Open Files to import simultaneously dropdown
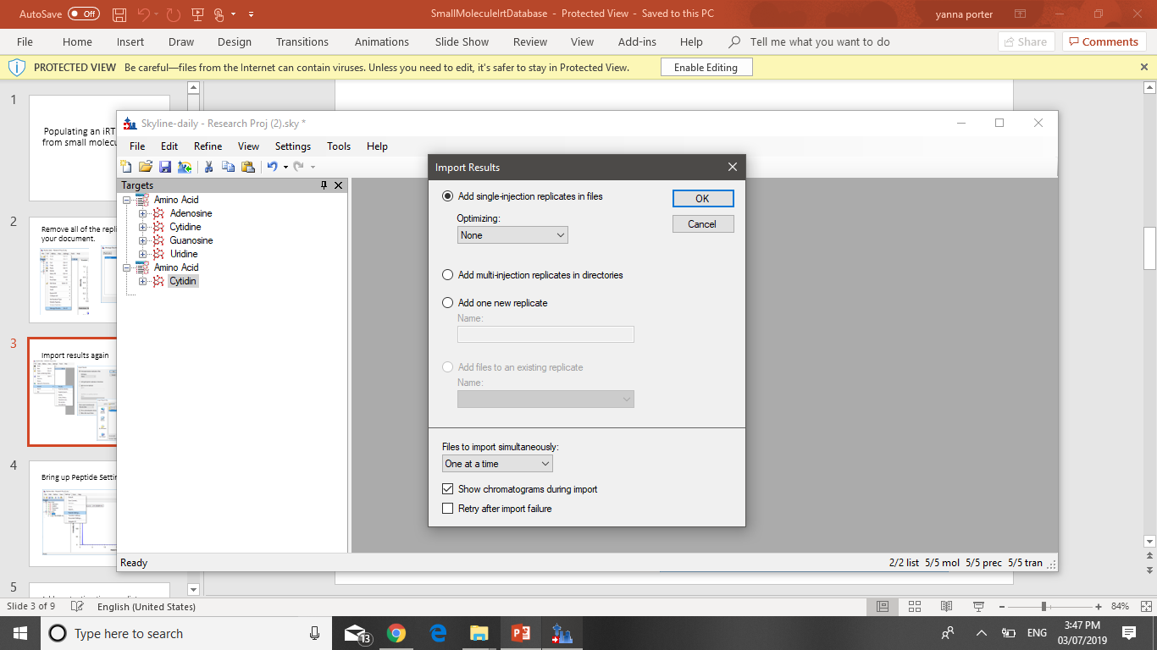The height and width of the screenshot is (650, 1157). (x=497, y=464)
